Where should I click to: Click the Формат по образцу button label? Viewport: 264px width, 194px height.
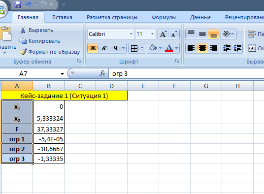pyautogui.click(x=54, y=52)
